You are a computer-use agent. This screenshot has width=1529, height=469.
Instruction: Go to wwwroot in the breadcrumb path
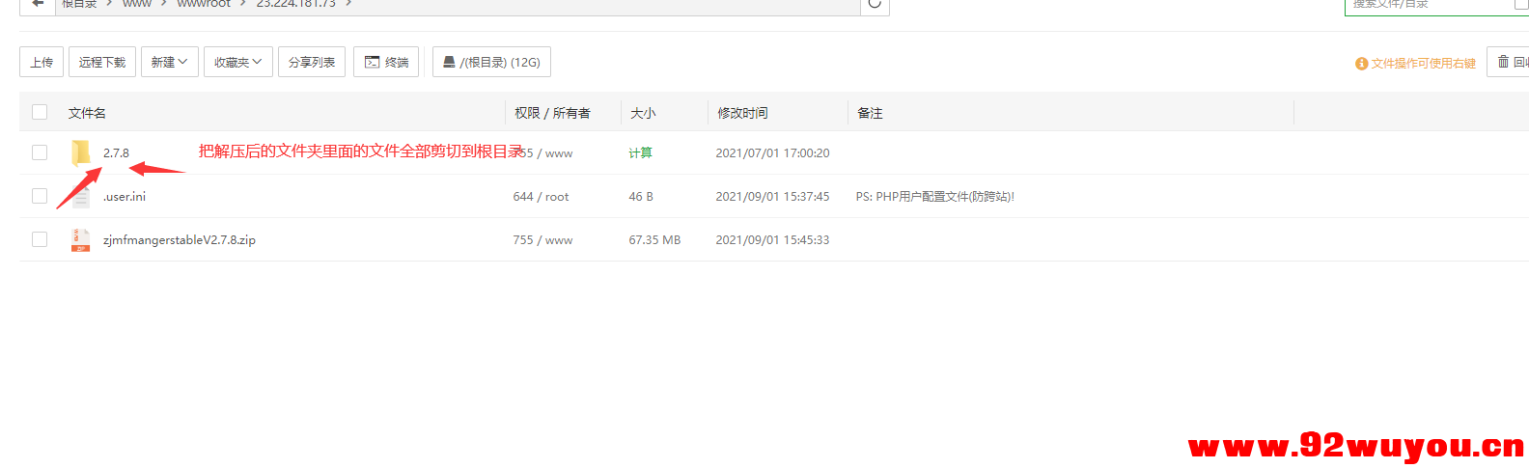204,4
